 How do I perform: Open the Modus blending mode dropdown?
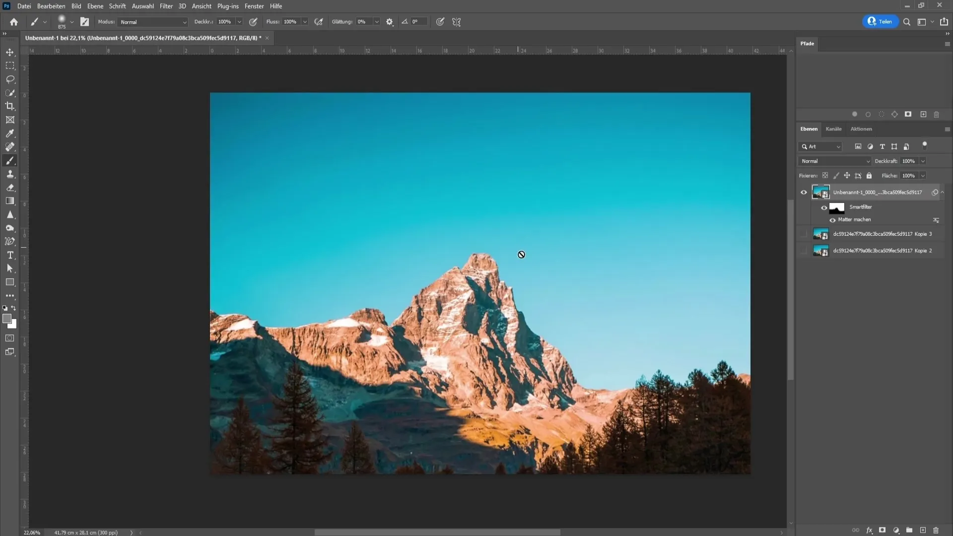coord(151,22)
